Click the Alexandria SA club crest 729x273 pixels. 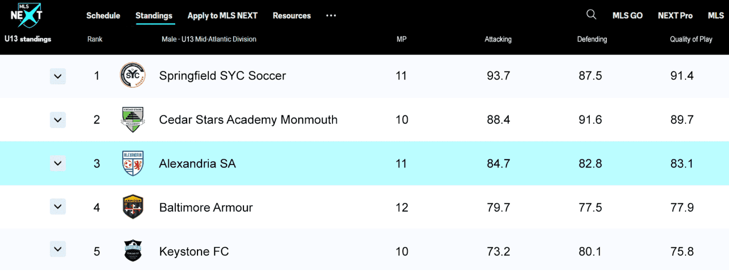(x=133, y=164)
